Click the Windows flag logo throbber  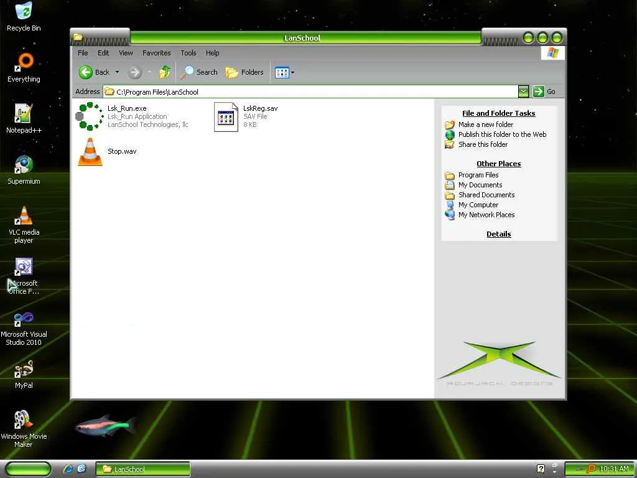click(x=552, y=53)
